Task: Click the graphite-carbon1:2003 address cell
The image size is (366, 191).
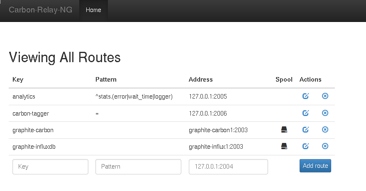Action: tap(218, 130)
